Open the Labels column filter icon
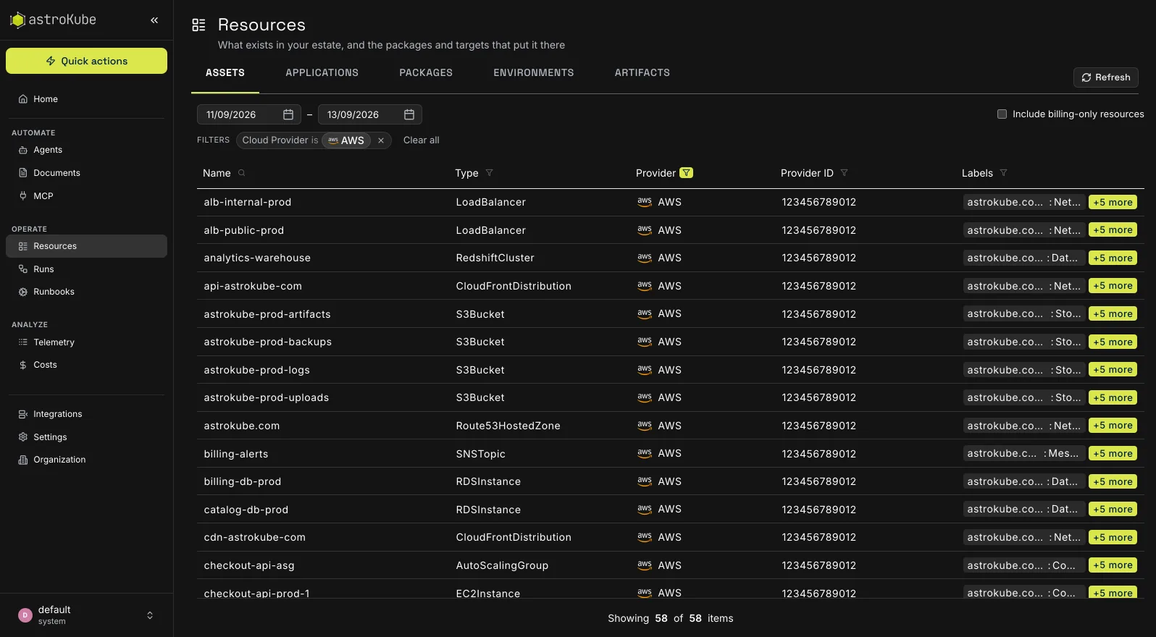This screenshot has height=637, width=1156. [x=1004, y=173]
